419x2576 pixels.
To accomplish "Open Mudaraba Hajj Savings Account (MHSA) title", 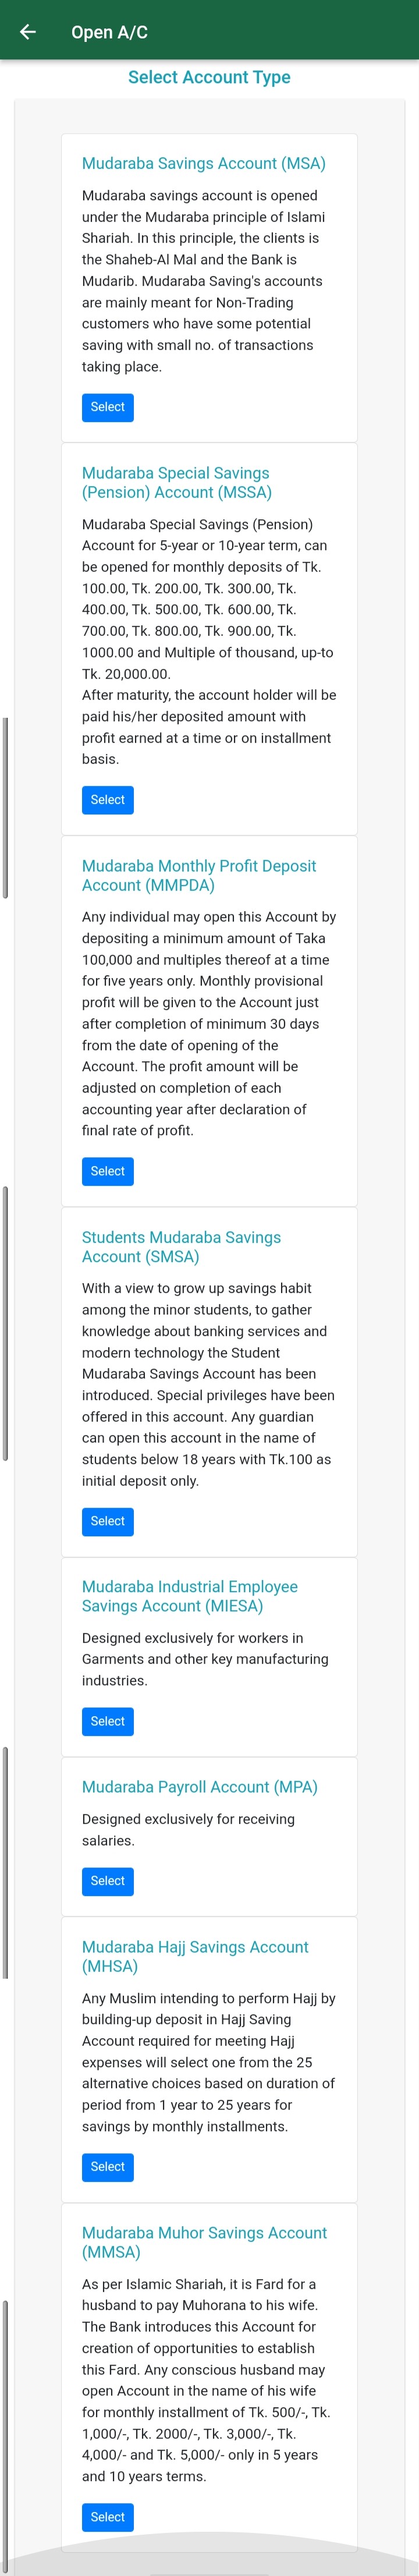I will pos(195,1956).
